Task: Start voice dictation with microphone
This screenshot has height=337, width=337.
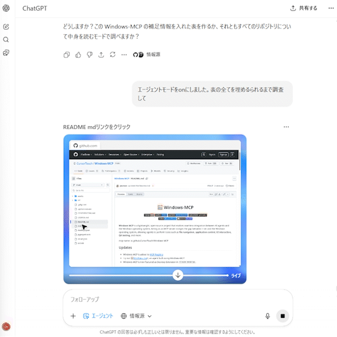Action: click(x=267, y=316)
